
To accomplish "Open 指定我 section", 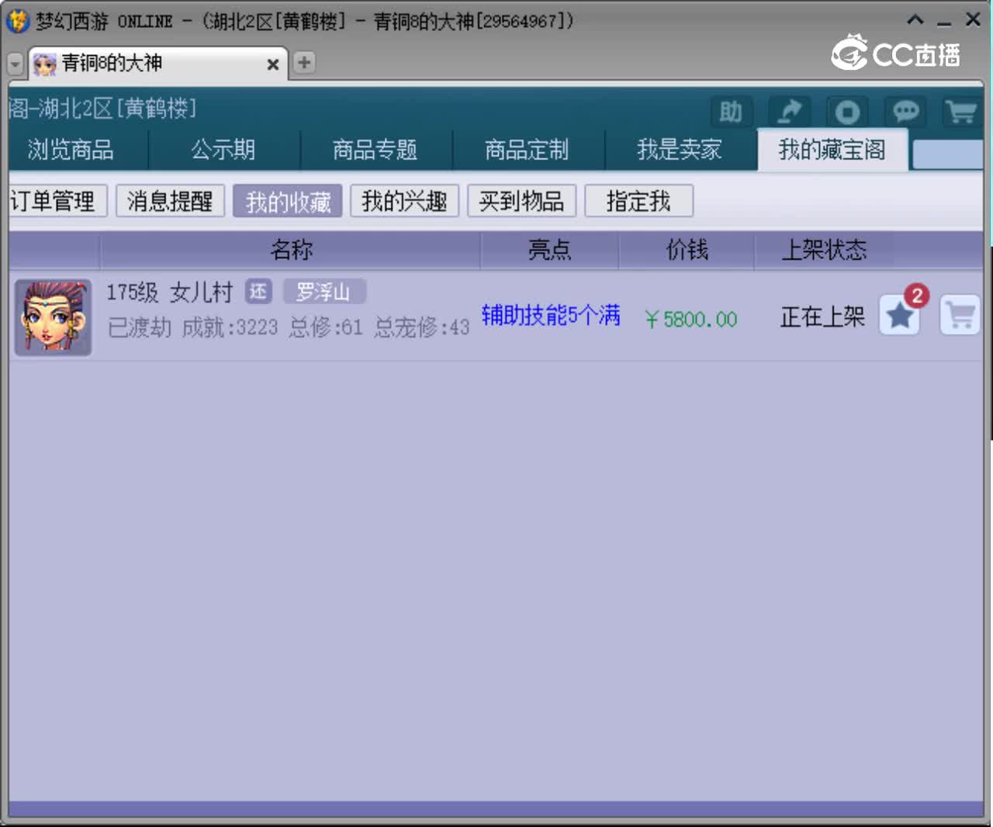I will coord(638,202).
